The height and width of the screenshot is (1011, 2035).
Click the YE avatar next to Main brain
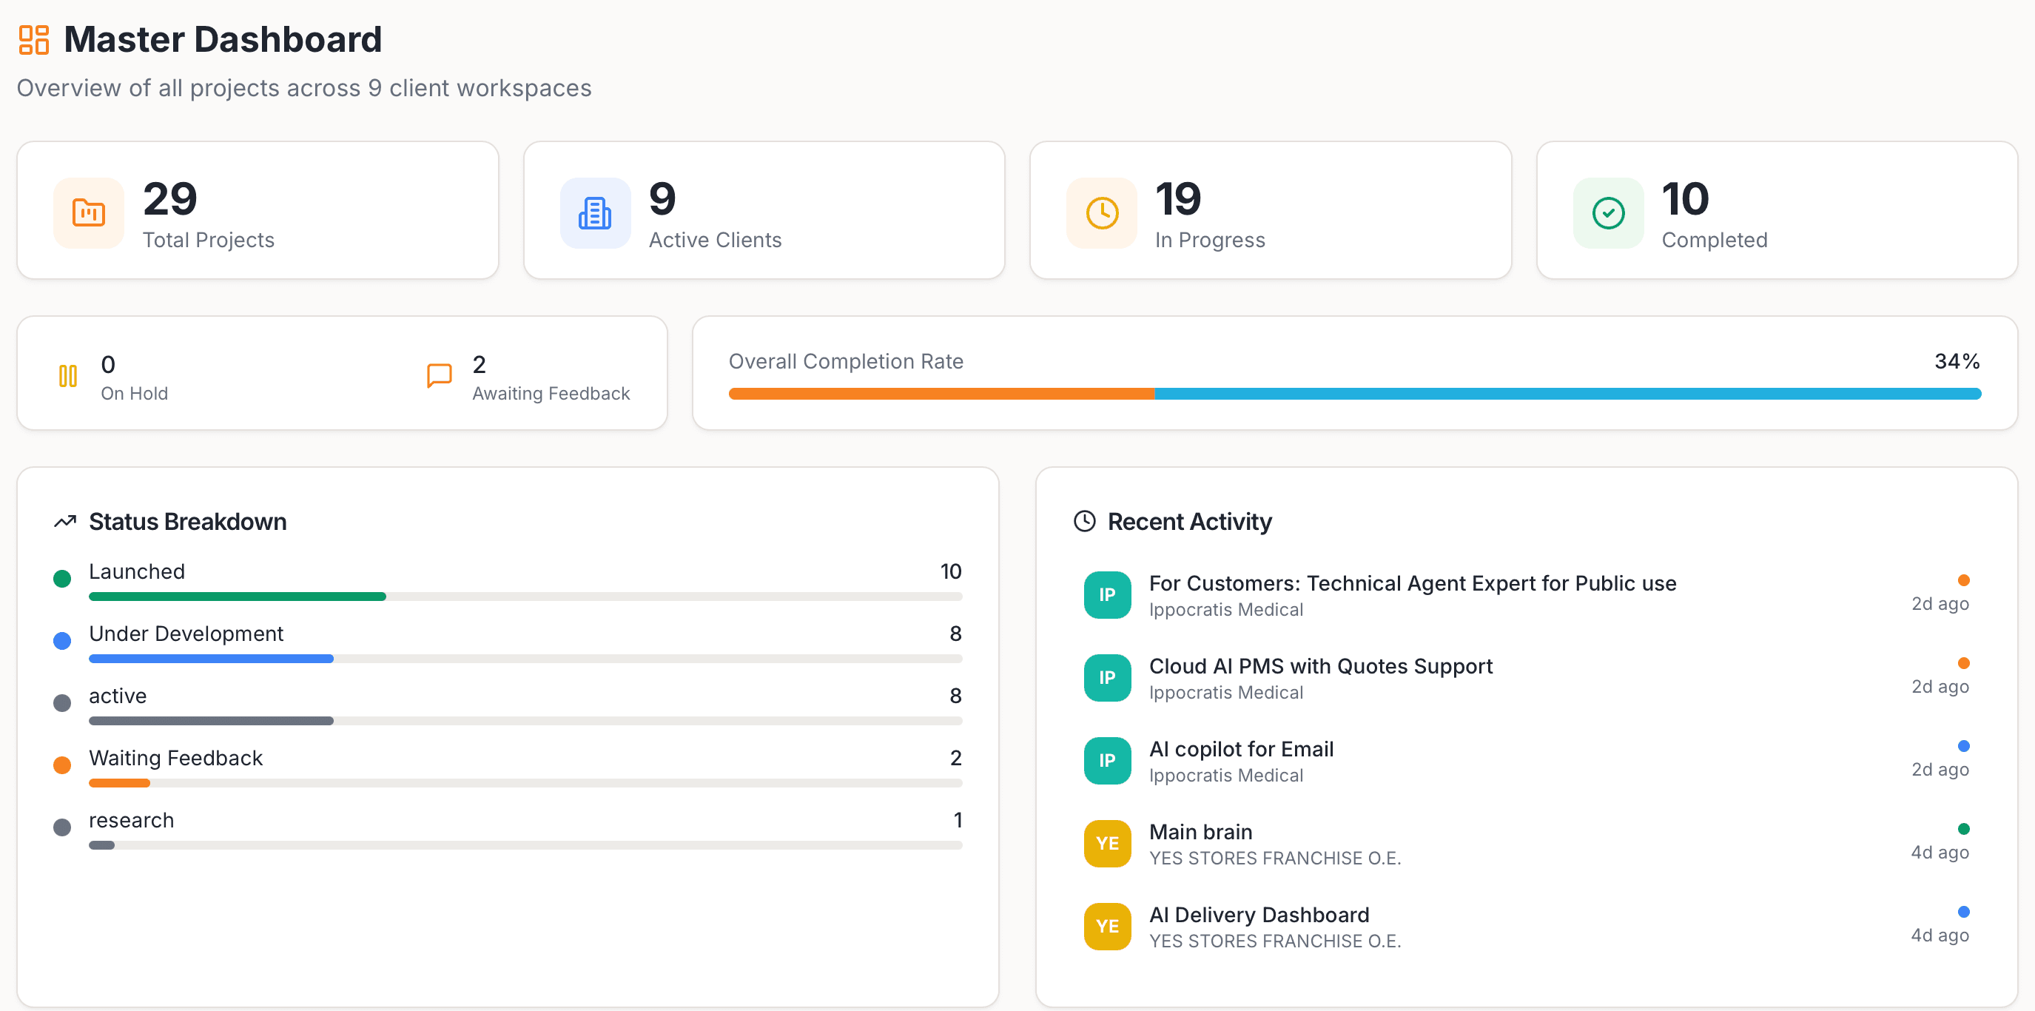[x=1107, y=844]
